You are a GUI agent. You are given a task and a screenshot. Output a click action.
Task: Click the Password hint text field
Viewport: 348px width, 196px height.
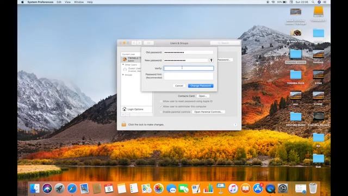189,76
